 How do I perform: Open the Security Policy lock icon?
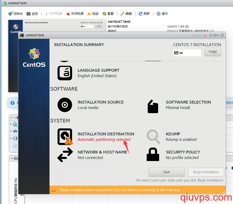[153, 154]
